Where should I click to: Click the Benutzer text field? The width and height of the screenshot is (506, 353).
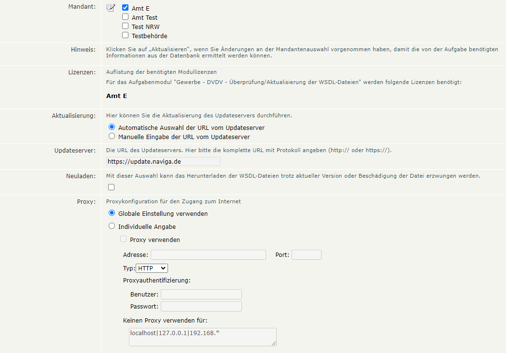pyautogui.click(x=201, y=294)
